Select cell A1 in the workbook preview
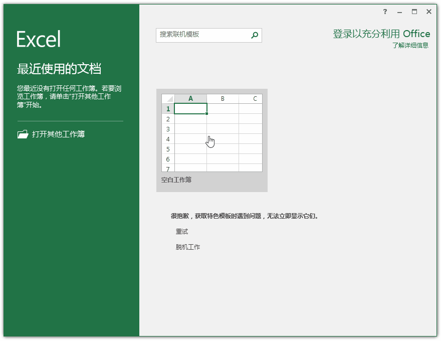Viewport: 441px width, 341px height. (x=190, y=108)
